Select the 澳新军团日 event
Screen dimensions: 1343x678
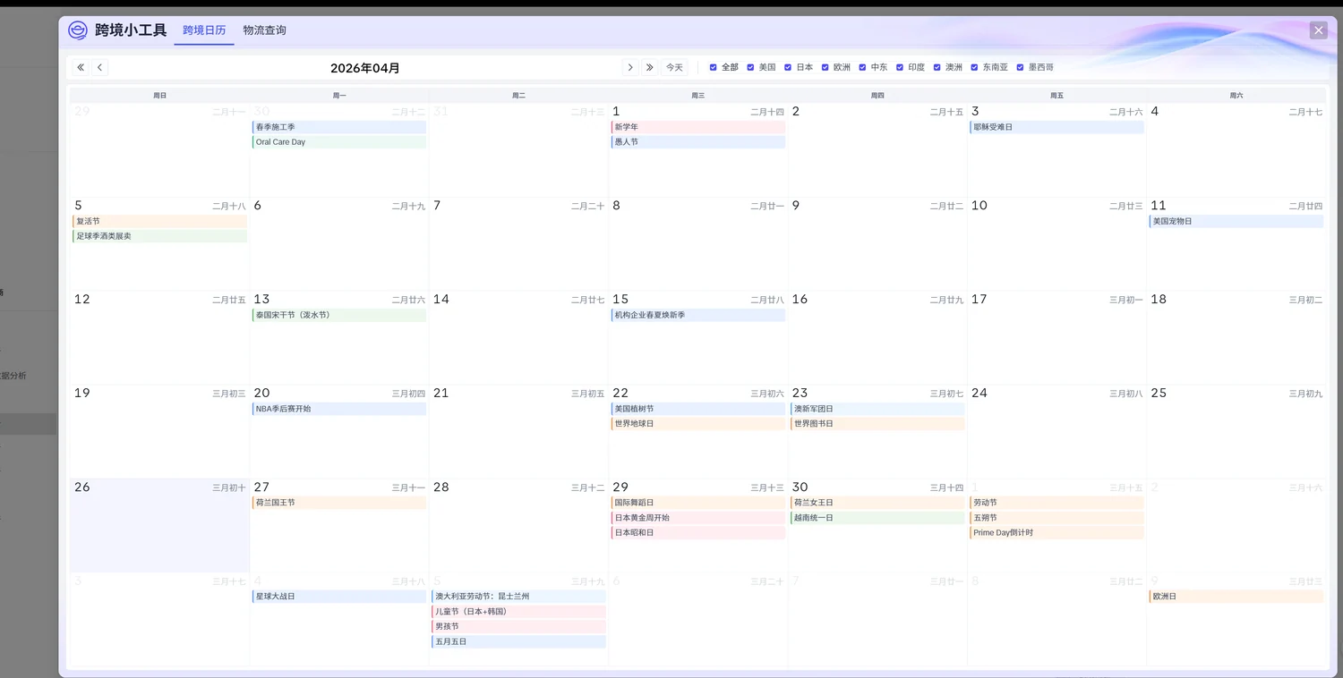tap(877, 409)
